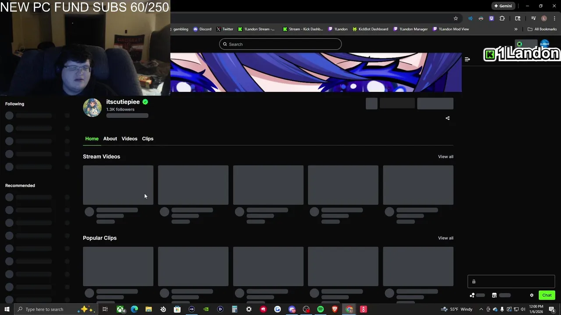Open the 'Stream - Kick Dashb...' bookmark
Screen dimensions: 561x315
[x=303, y=29]
